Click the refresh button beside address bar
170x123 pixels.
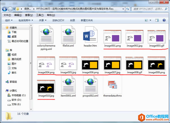pyautogui.click(x=128, y=9)
